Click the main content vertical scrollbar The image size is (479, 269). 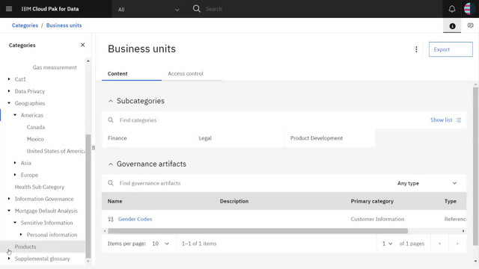pos(475,166)
